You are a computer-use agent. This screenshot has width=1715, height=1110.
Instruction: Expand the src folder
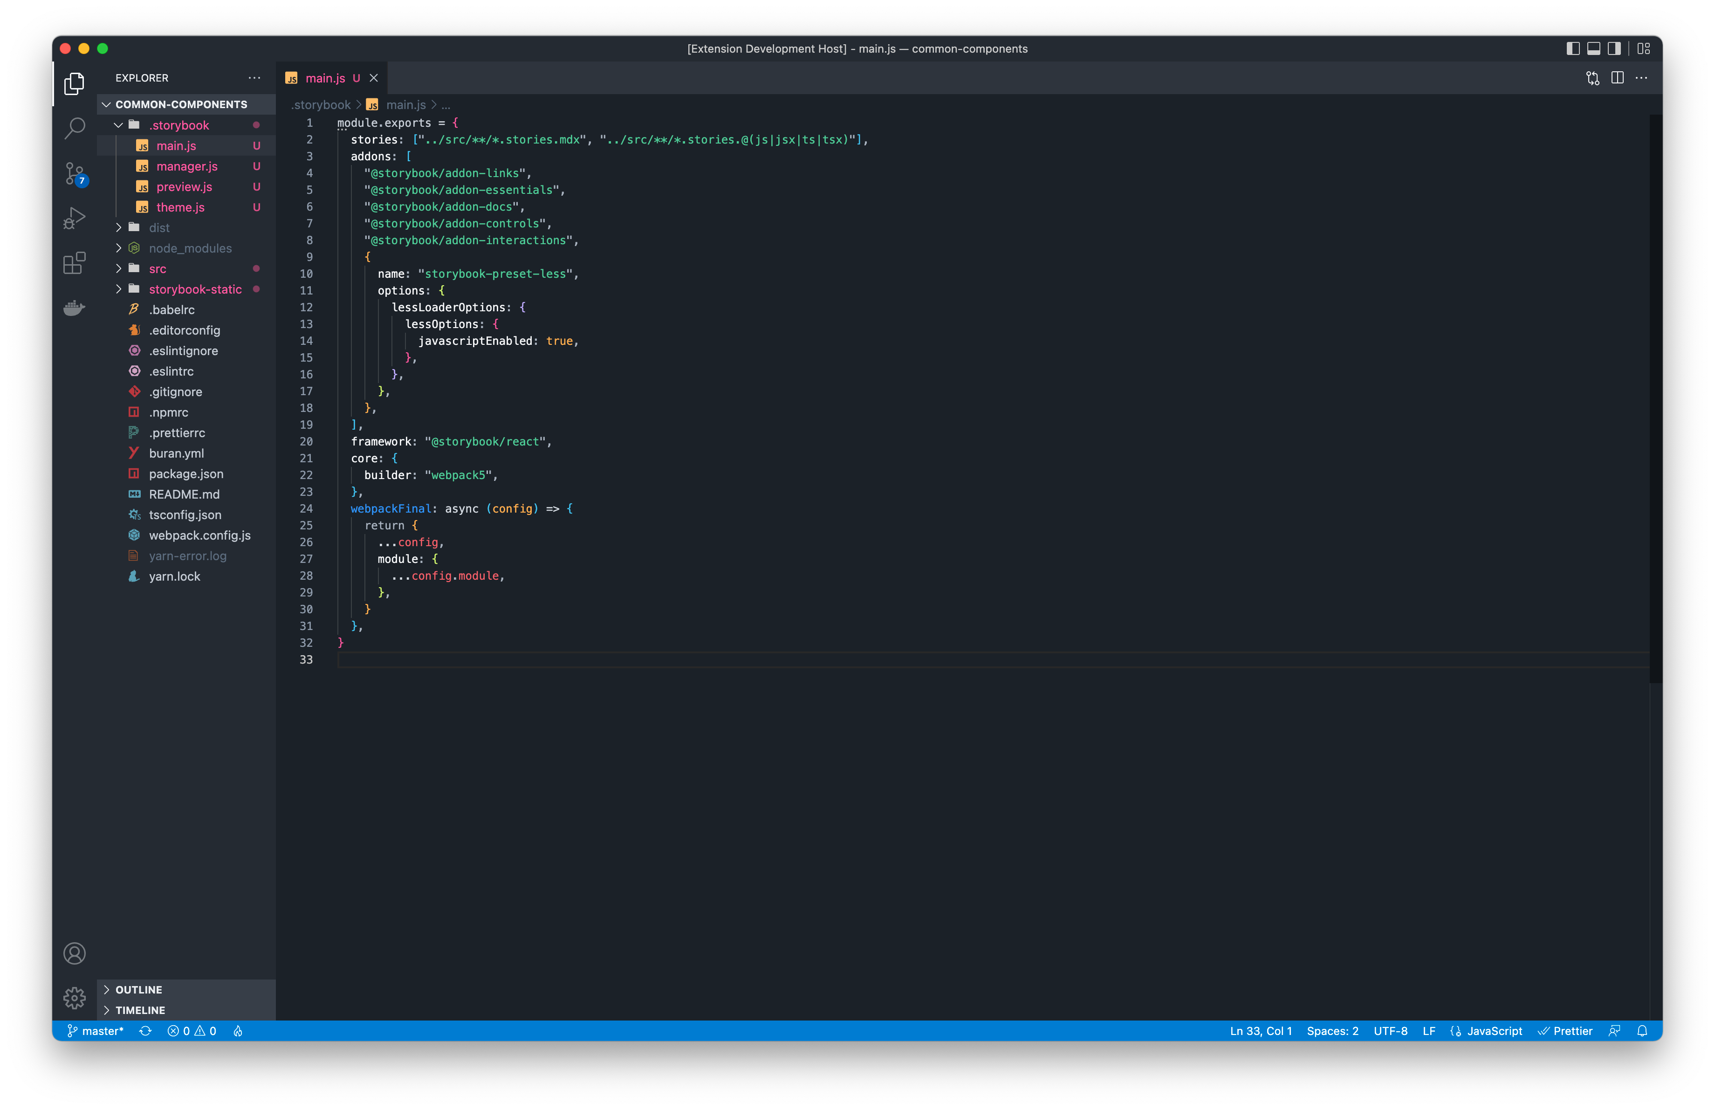tap(157, 269)
